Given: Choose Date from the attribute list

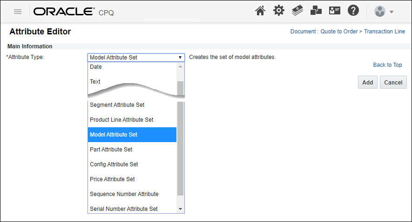Looking at the screenshot, I should pos(132,67).
